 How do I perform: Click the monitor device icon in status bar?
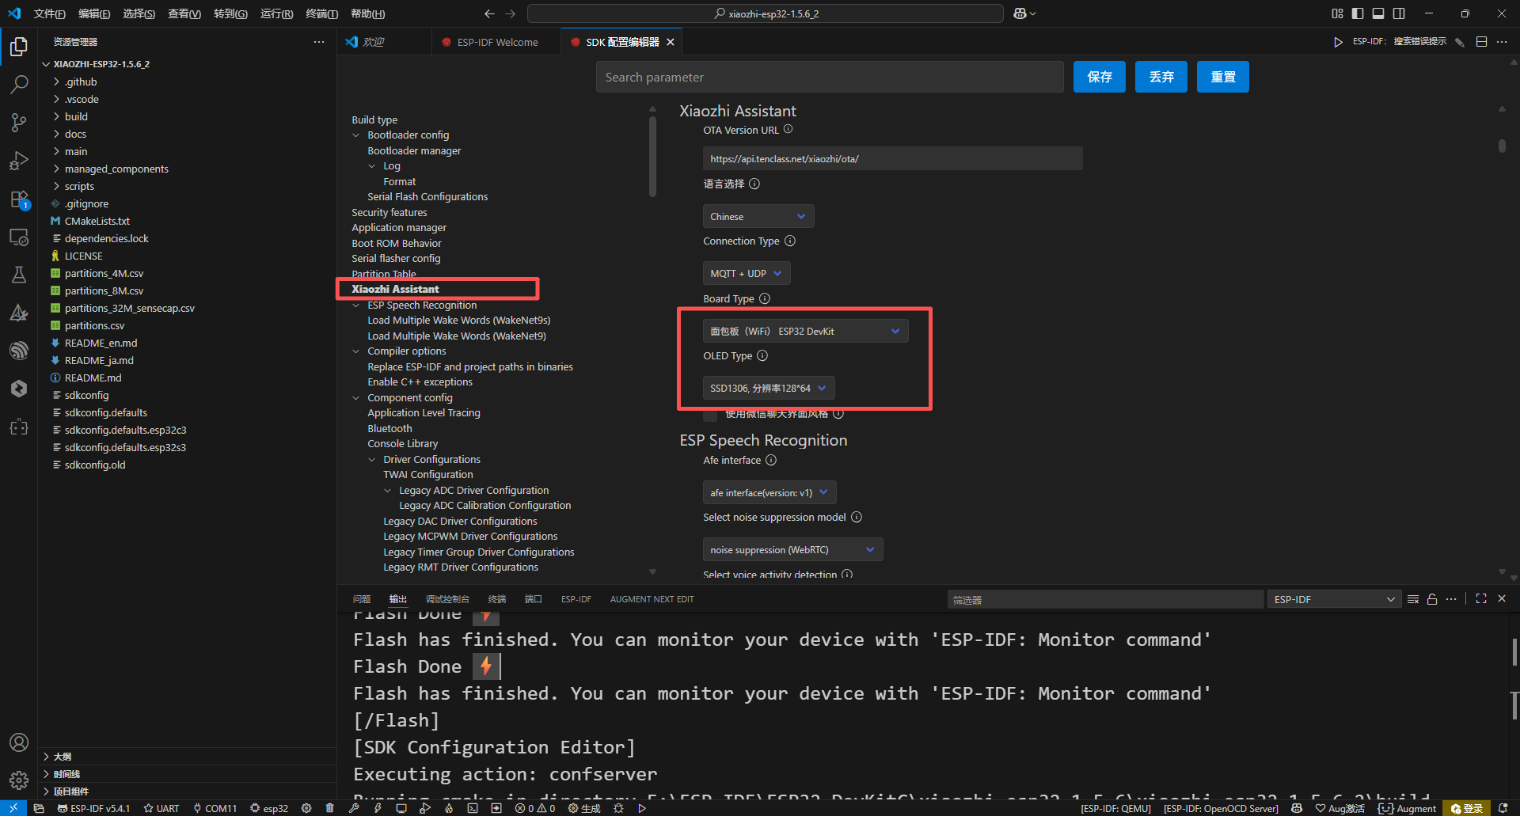coord(401,808)
